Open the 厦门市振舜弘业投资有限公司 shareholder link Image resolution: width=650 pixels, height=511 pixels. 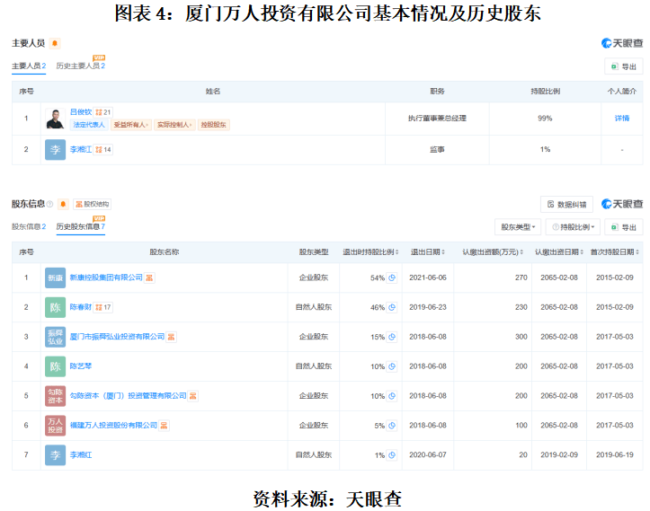(x=118, y=337)
